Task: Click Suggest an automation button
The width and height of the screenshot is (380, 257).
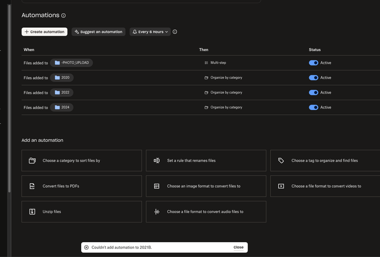Action: (x=98, y=32)
